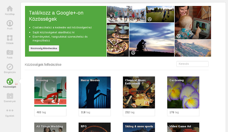Focus the Keresés search field
Viewport: 228px width, 132px height.
(x=192, y=64)
